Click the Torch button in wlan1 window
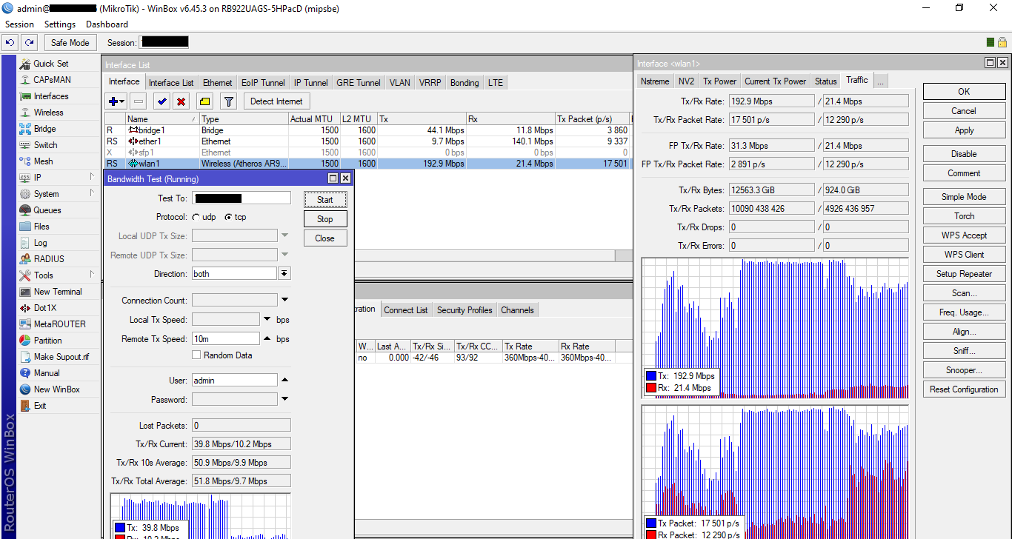Screen dimensions: 1012x539 (x=964, y=216)
